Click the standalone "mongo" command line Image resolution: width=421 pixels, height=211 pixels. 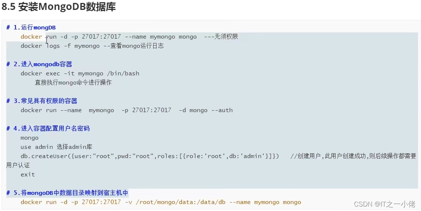coord(29,138)
